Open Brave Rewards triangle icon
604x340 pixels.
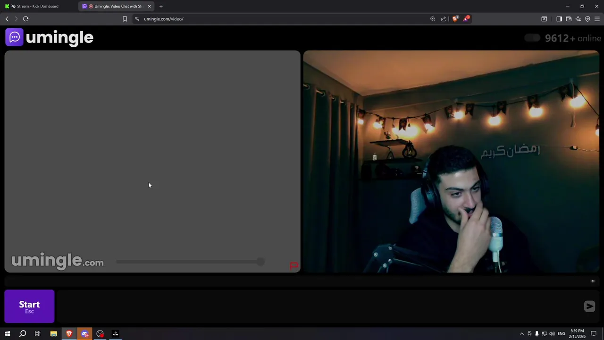point(466,19)
